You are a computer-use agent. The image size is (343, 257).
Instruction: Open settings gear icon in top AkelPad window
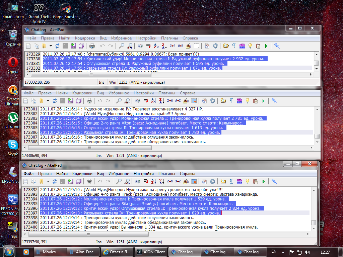pyautogui.click(x=215, y=46)
